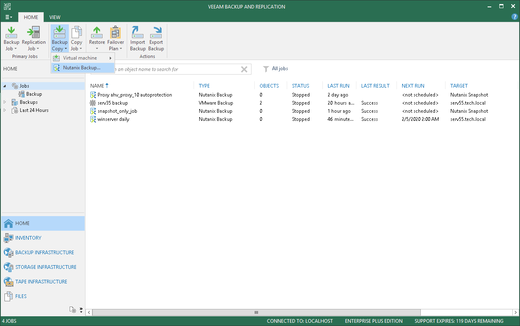Image resolution: width=520 pixels, height=326 pixels.
Task: Switch to the VIEW ribbon tab
Action: click(x=55, y=17)
